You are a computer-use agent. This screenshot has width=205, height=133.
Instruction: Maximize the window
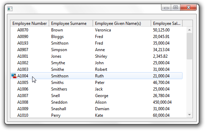click(176, 7)
